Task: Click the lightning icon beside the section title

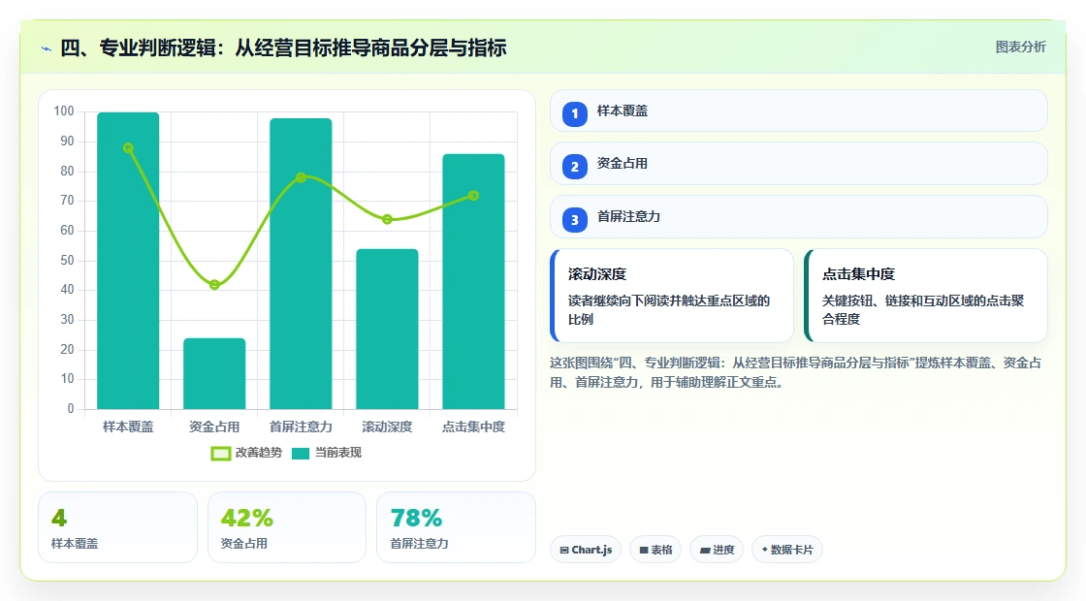Action: pos(47,48)
